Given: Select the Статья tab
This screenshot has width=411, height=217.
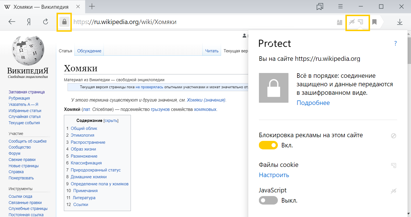Looking at the screenshot, I should [66, 51].
